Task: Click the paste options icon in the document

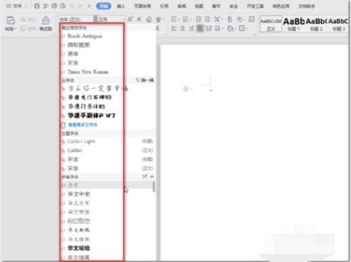Action: tap(186, 89)
